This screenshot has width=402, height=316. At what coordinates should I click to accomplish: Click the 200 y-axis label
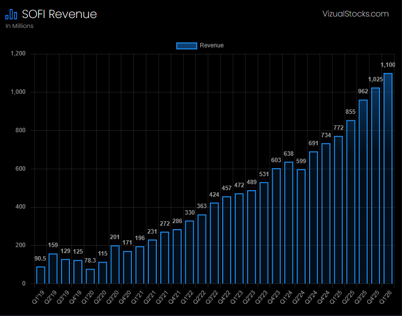click(x=20, y=245)
